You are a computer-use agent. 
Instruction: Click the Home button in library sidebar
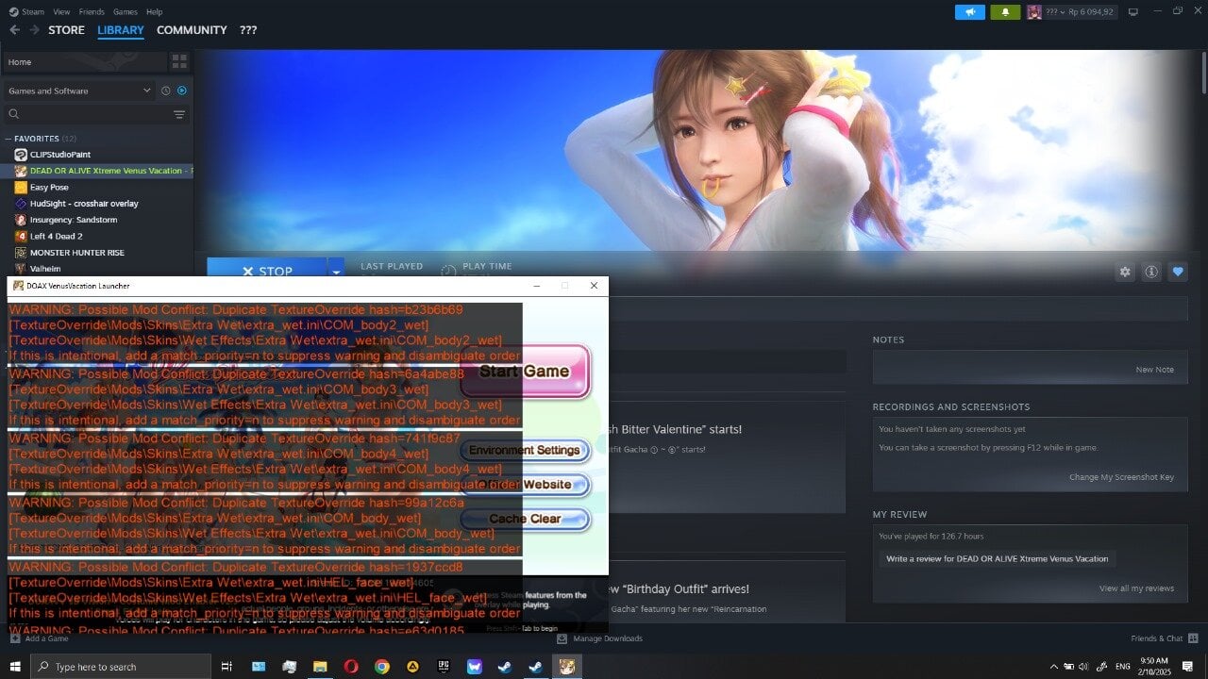[85, 62]
